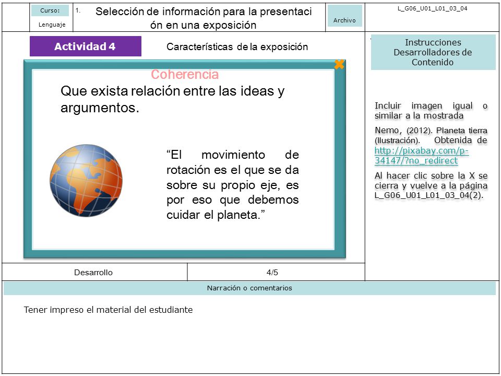Click the 'Al hacer clic sobre la X' note
501x376 pixels.
point(431,185)
